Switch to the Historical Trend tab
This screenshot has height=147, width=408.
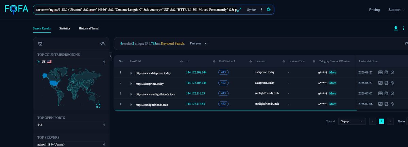coord(88,28)
